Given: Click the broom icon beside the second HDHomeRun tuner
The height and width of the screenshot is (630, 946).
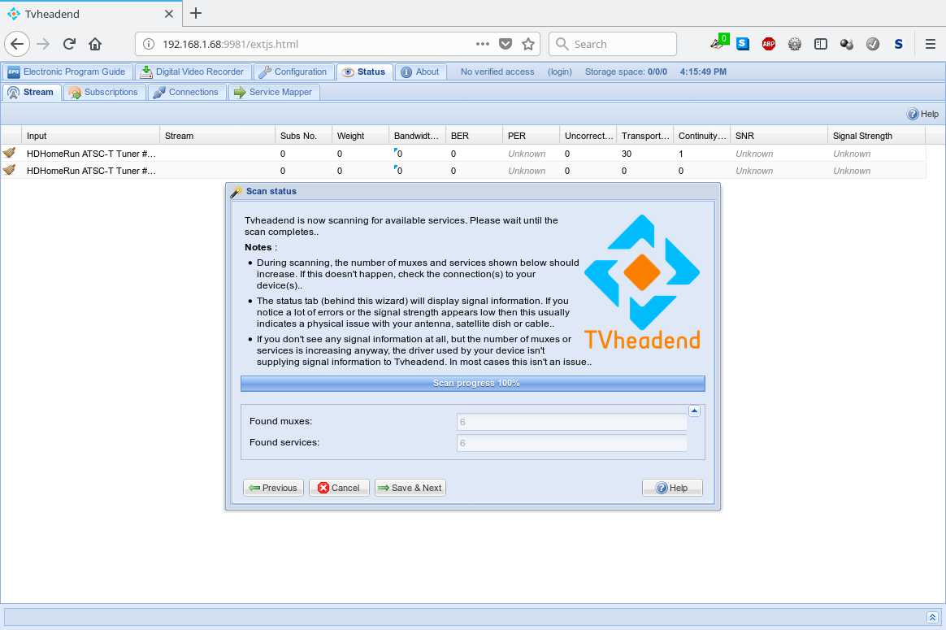Looking at the screenshot, I should [x=10, y=170].
